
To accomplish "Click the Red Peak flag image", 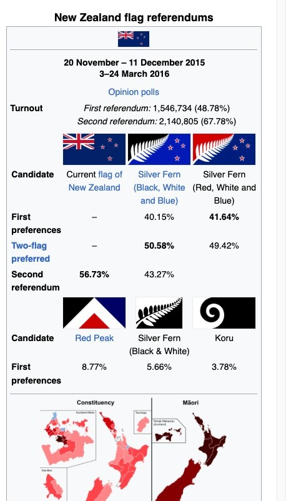I will pos(94,313).
